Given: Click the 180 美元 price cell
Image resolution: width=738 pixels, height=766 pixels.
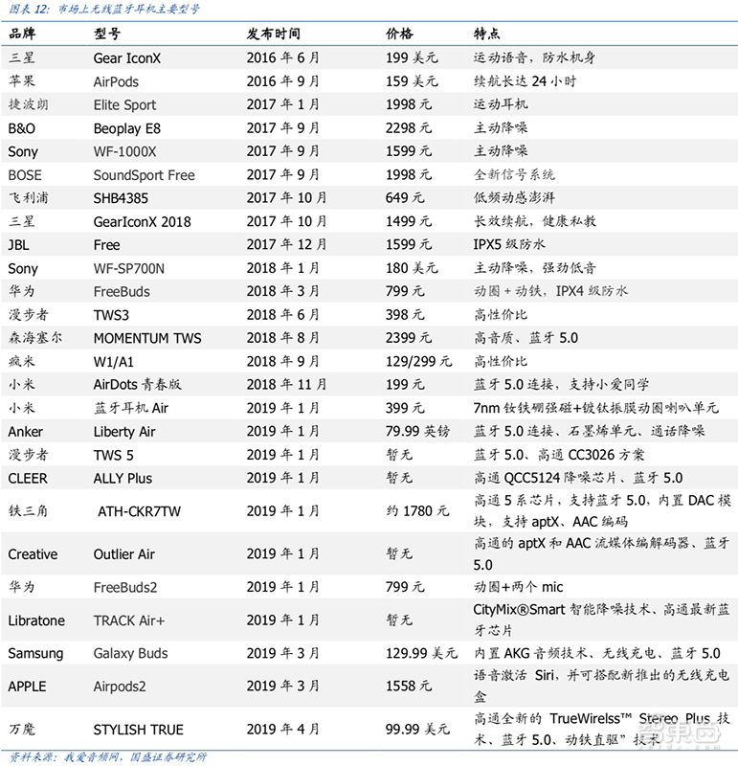Looking at the screenshot, I should click(412, 268).
